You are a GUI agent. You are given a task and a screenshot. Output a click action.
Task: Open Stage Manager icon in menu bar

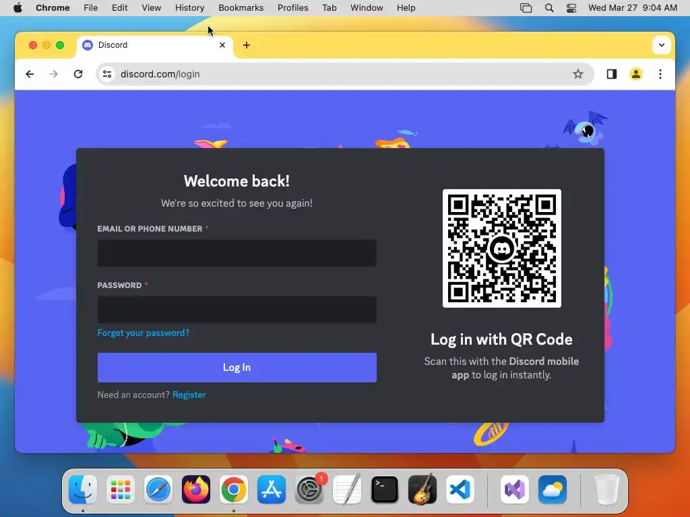[x=526, y=8]
